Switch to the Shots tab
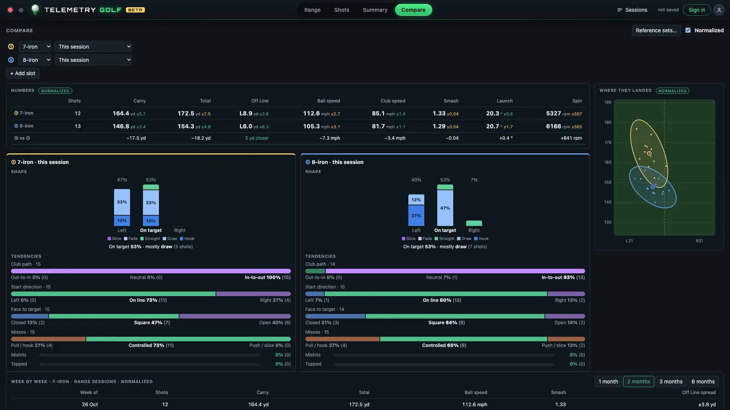The image size is (730, 410). point(342,10)
